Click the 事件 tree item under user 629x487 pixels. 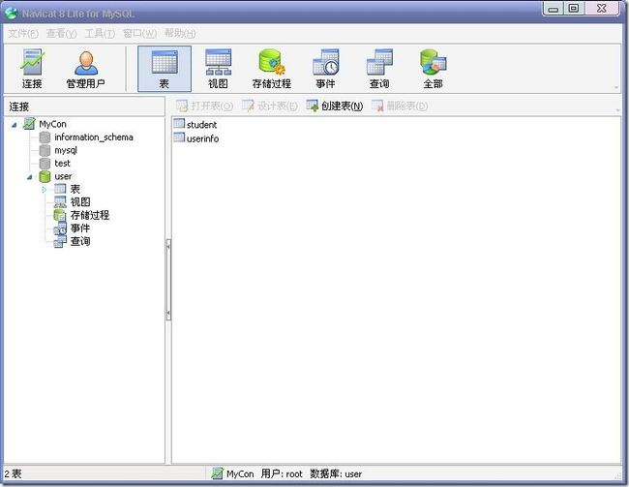[80, 228]
